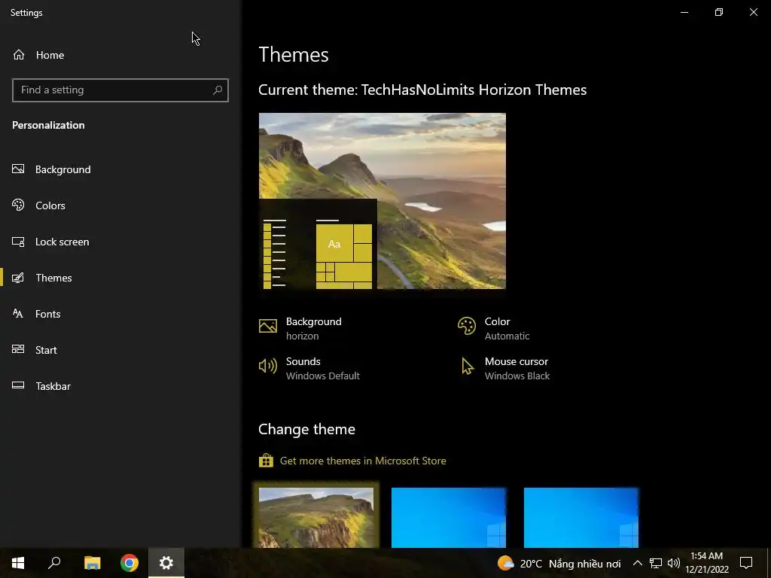Screen dimensions: 771x578
Task: Click the Fonts icon in sidebar
Action: [18, 314]
